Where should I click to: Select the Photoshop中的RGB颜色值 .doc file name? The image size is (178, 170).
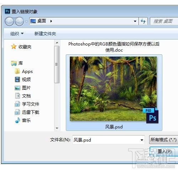[114, 47]
